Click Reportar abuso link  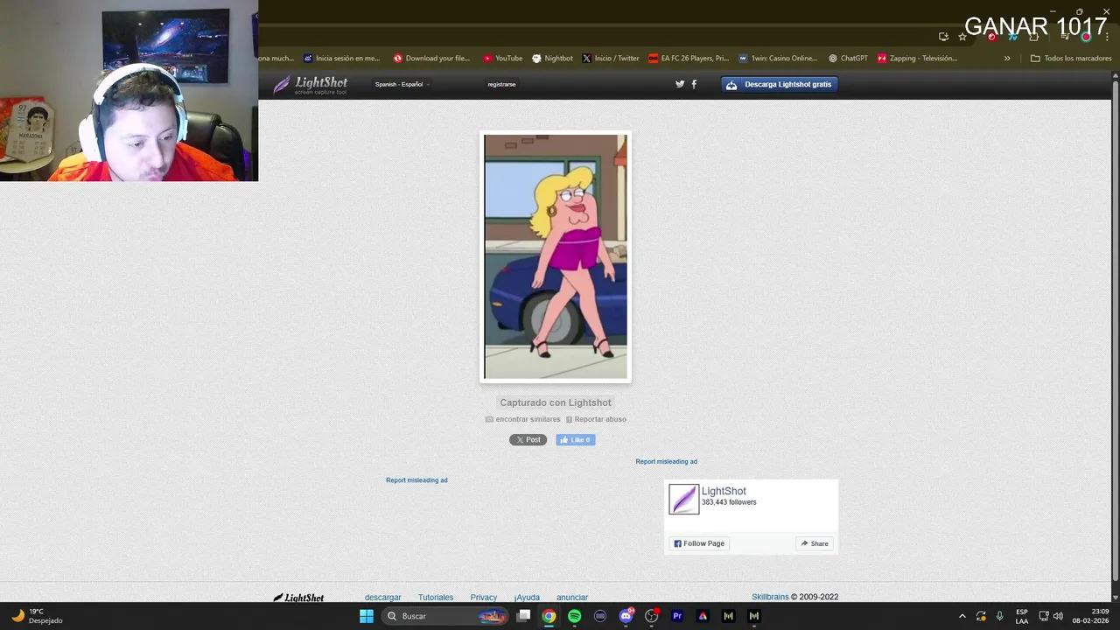596,419
